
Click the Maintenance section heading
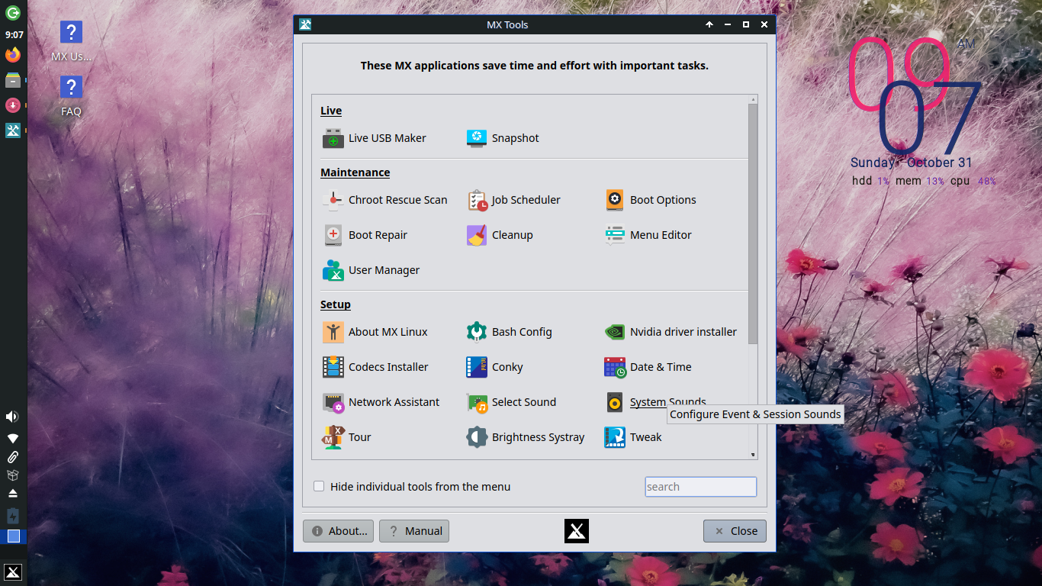[x=355, y=172]
